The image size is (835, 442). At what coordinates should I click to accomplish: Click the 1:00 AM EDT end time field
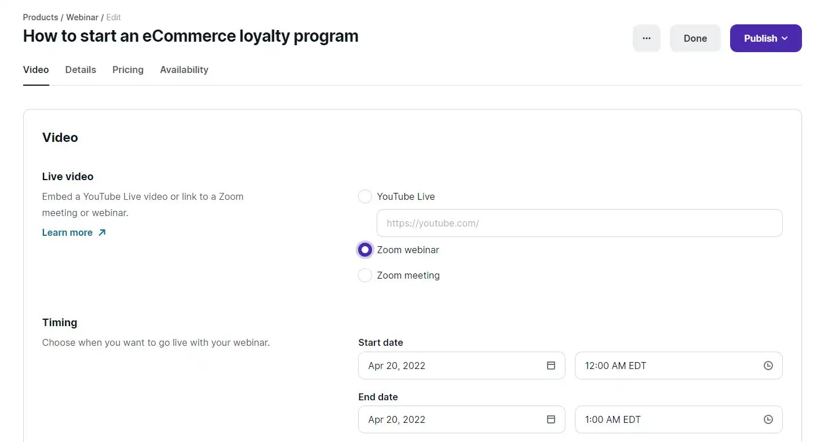click(x=679, y=419)
